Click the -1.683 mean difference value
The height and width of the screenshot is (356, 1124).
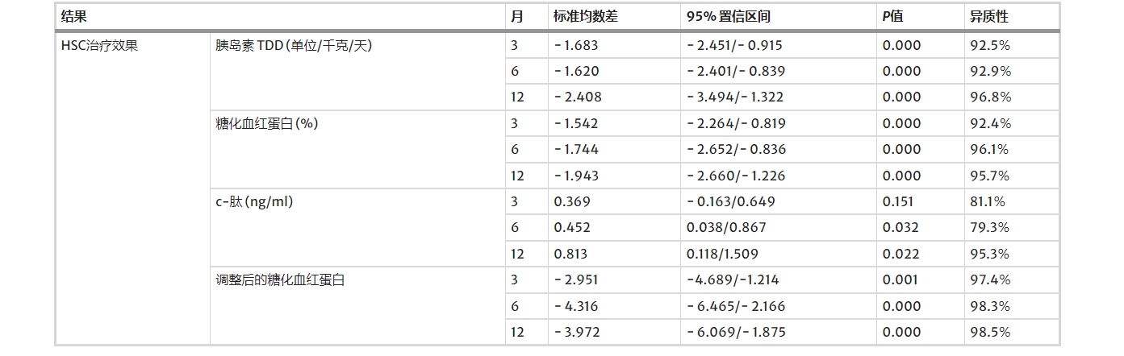tap(576, 46)
